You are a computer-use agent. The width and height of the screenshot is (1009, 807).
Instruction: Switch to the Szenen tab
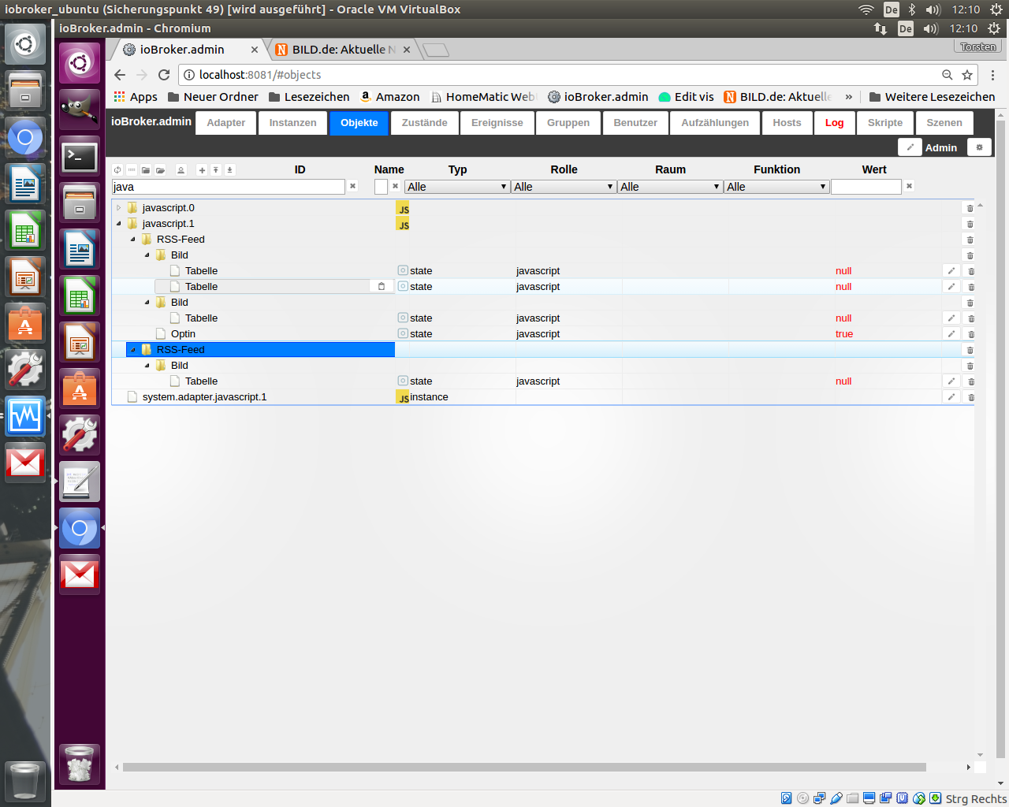tap(944, 123)
